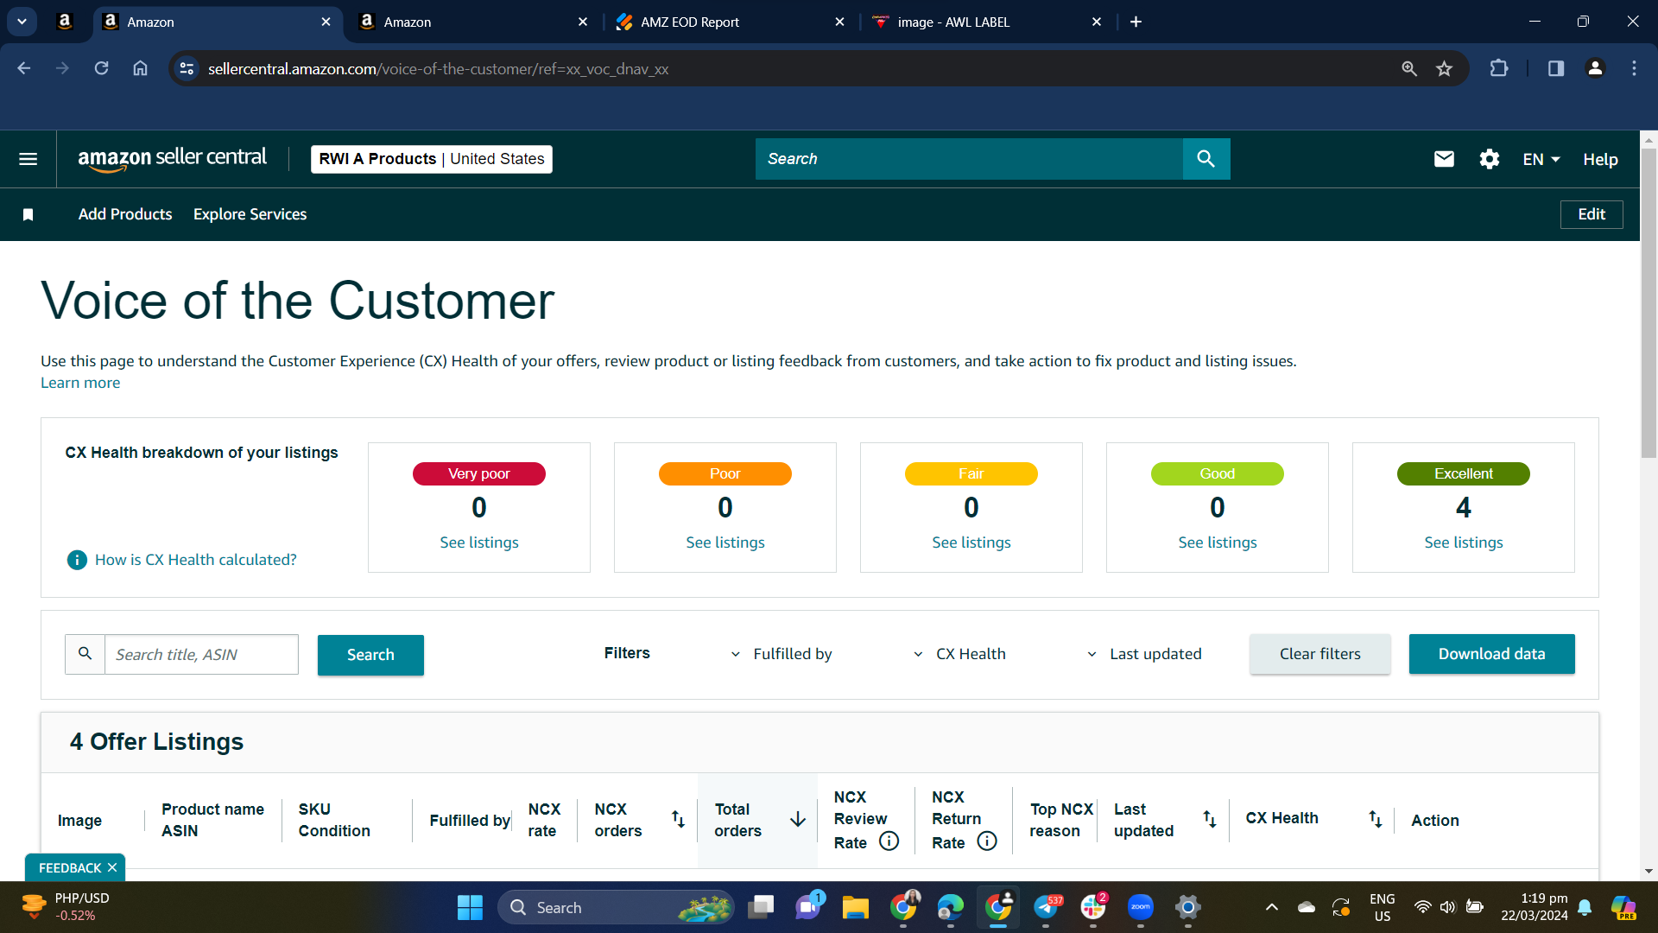1658x933 pixels.
Task: Open a new browser tab
Action: tap(1136, 22)
